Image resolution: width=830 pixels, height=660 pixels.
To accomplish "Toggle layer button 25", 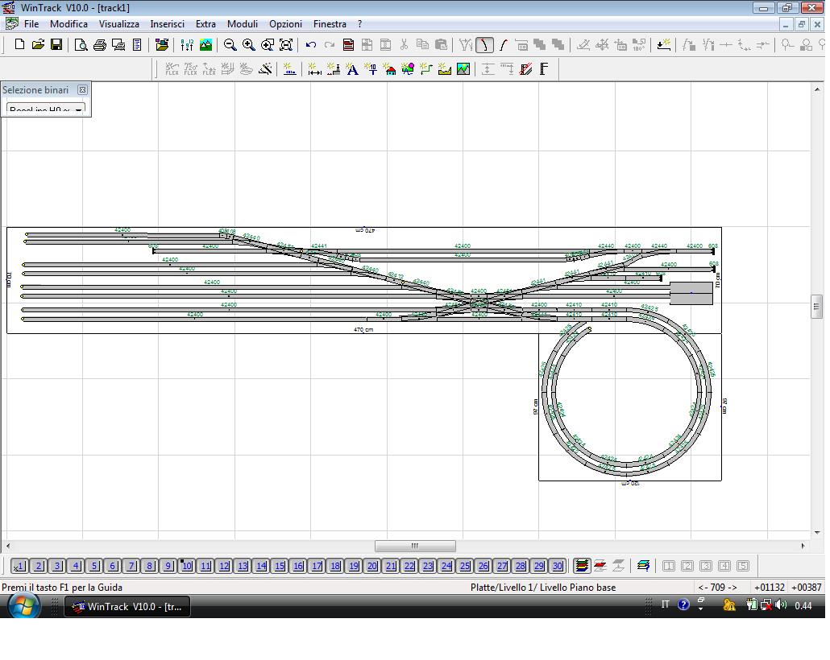I will 465,566.
